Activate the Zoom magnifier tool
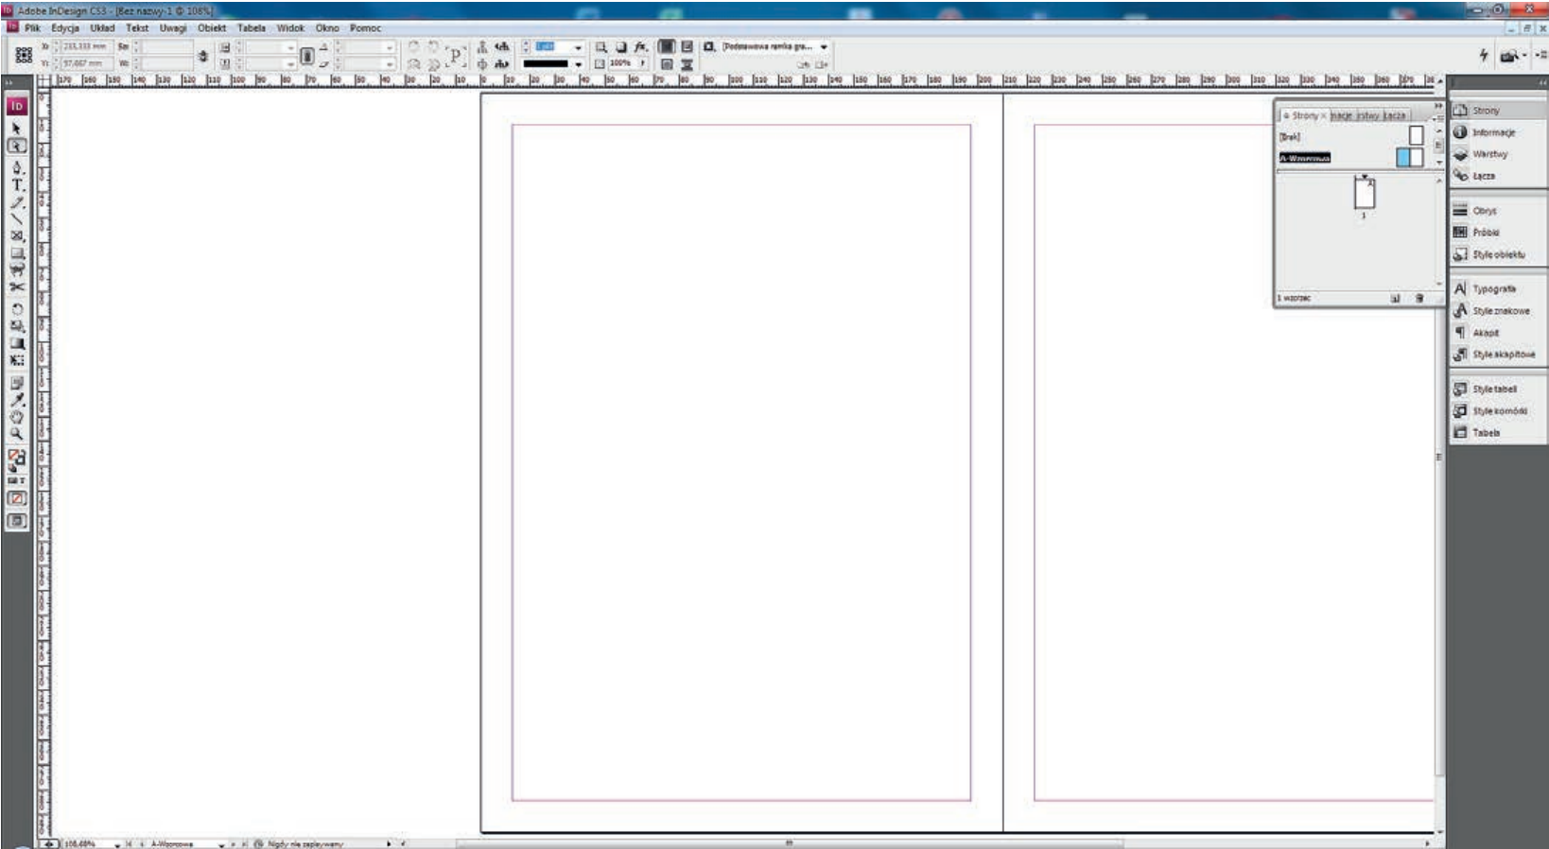1549x849 pixels. [17, 434]
